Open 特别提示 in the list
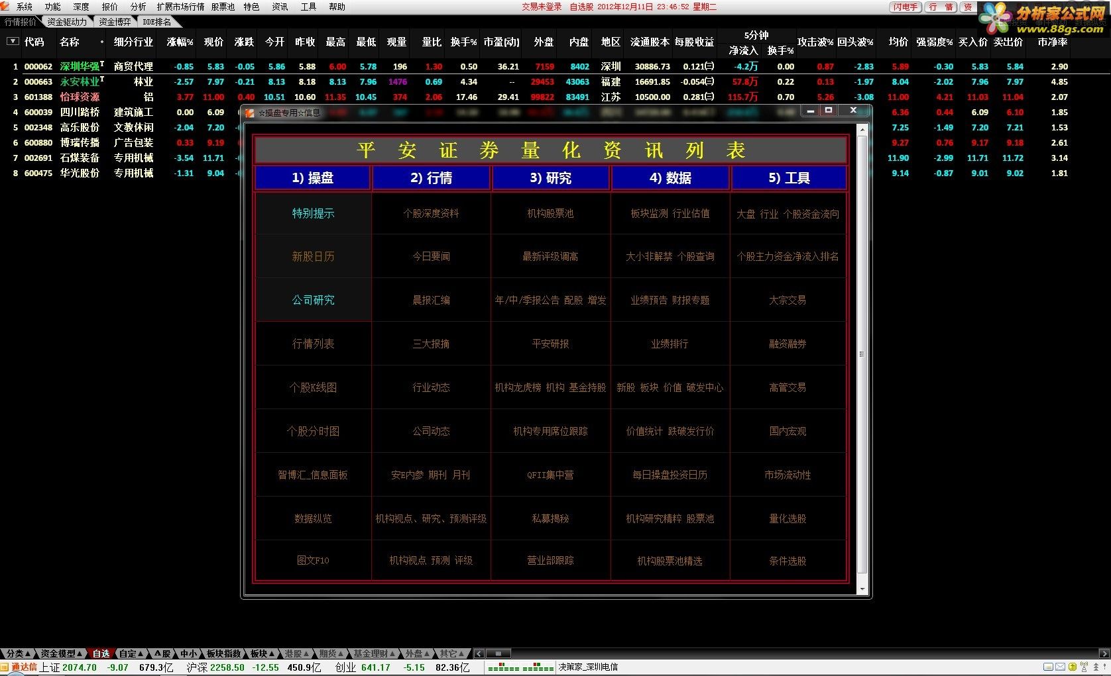Viewport: 1111px width, 676px height. point(313,213)
